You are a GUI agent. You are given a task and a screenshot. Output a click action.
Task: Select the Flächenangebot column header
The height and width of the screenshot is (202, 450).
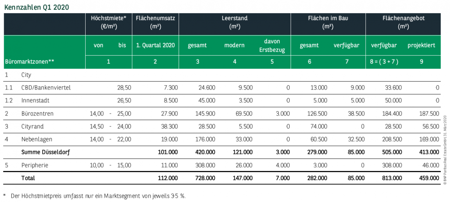point(403,22)
